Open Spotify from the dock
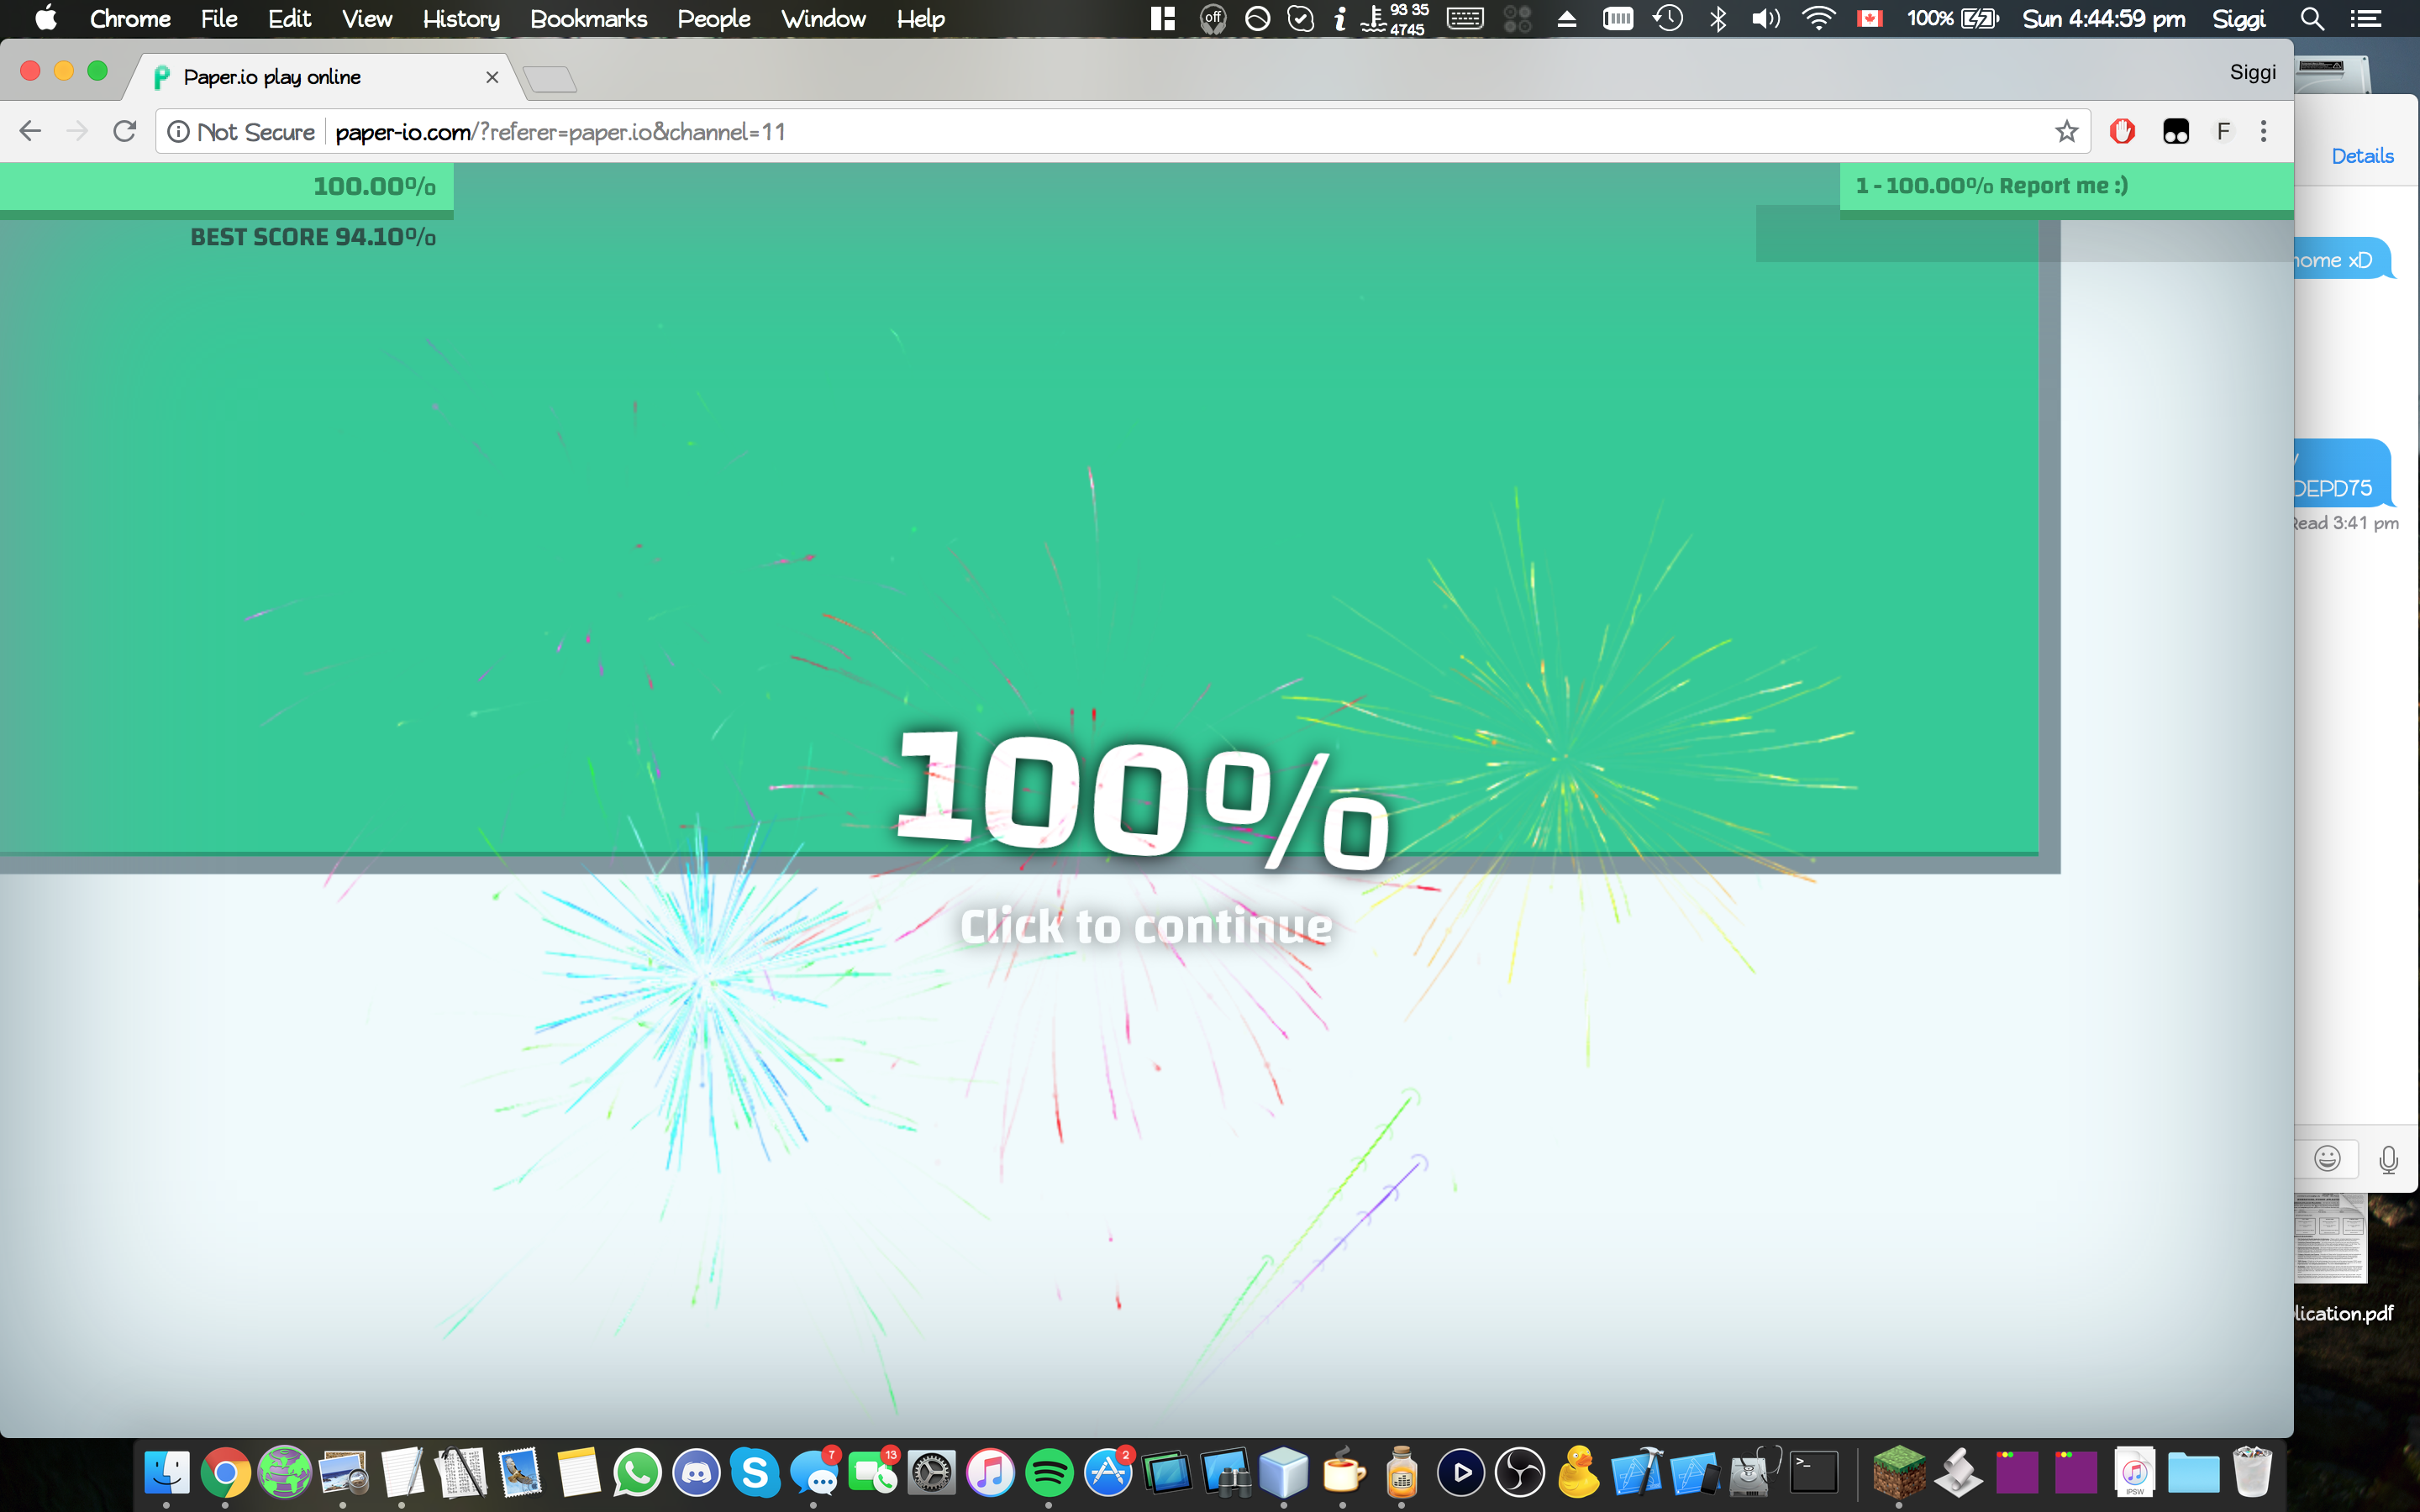The width and height of the screenshot is (2420, 1512). click(1049, 1473)
